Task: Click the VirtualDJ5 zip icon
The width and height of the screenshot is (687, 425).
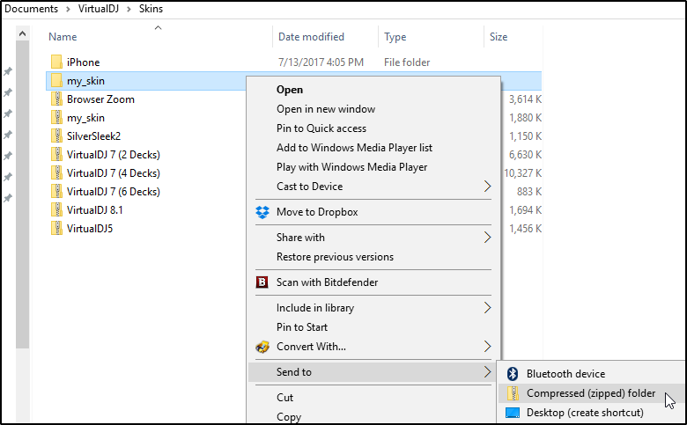Action: (x=56, y=228)
